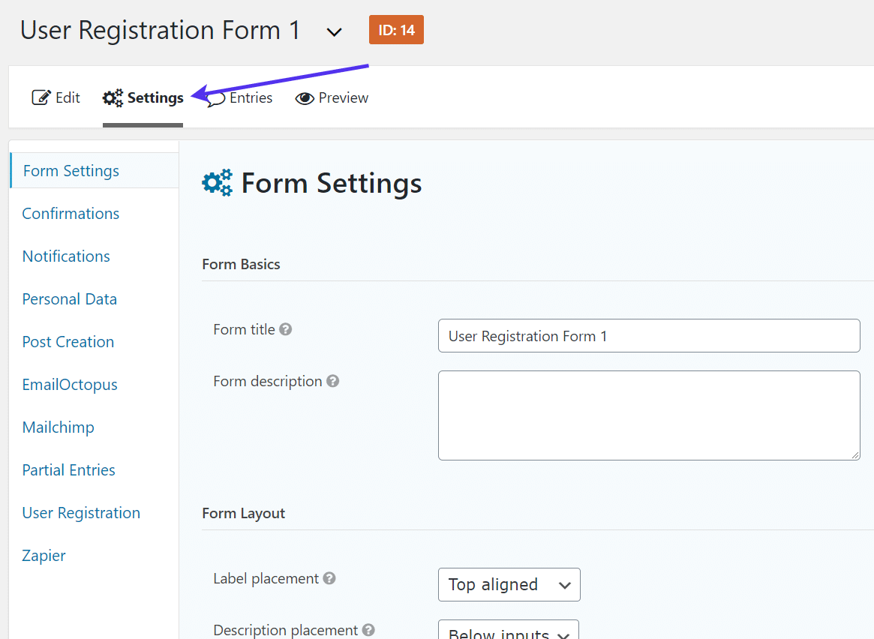Select the Personal Data section
Viewport: 874px width, 639px height.
pos(69,298)
